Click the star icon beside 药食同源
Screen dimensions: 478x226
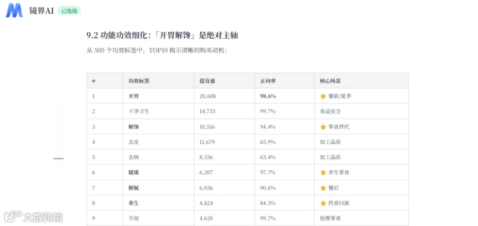pyautogui.click(x=323, y=203)
